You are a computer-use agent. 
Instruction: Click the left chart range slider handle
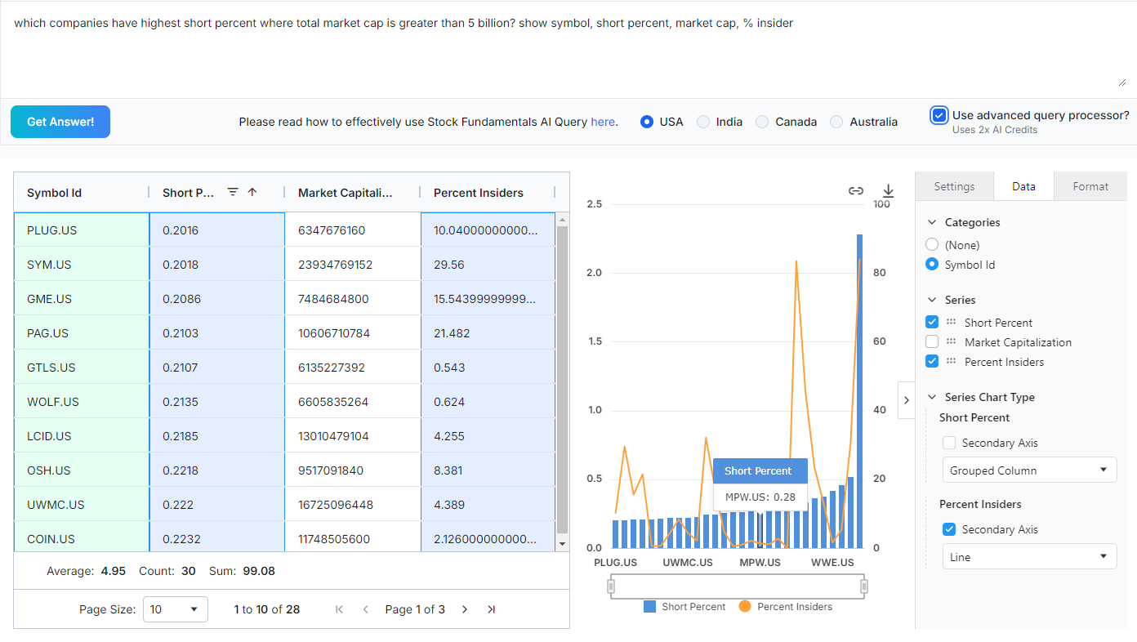[x=611, y=586]
